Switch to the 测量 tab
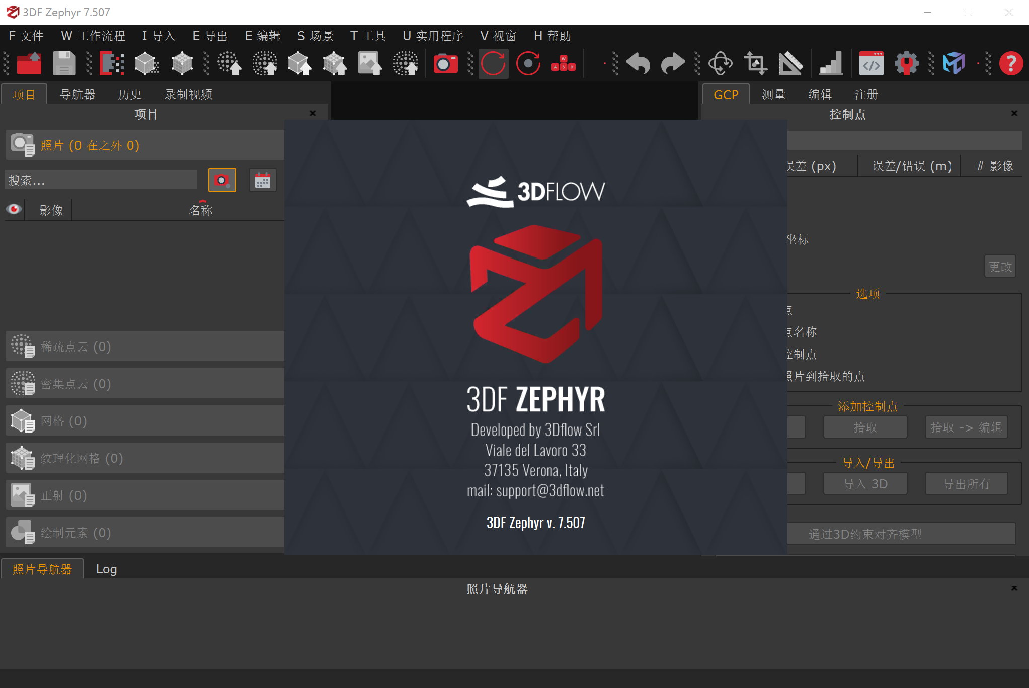The width and height of the screenshot is (1029, 688). [x=774, y=94]
